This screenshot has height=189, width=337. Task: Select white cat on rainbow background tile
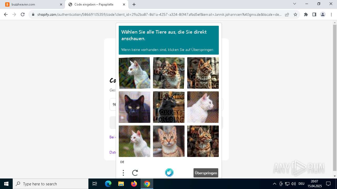[135, 73]
